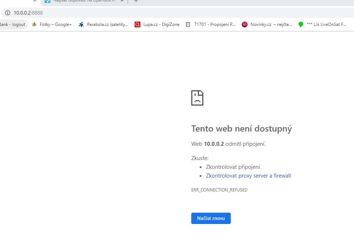Open the Lupa.cz - DigiZone bookmark
This screenshot has width=354, height=243.
[x=157, y=24]
